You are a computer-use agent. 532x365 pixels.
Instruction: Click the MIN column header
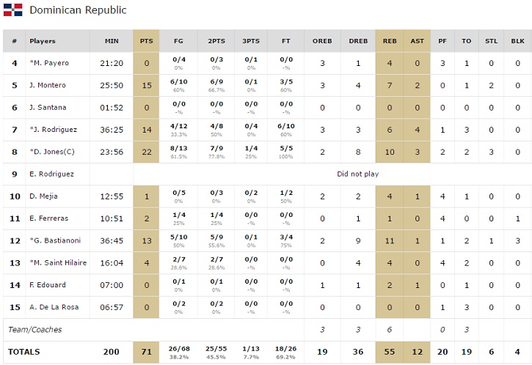tap(112, 41)
